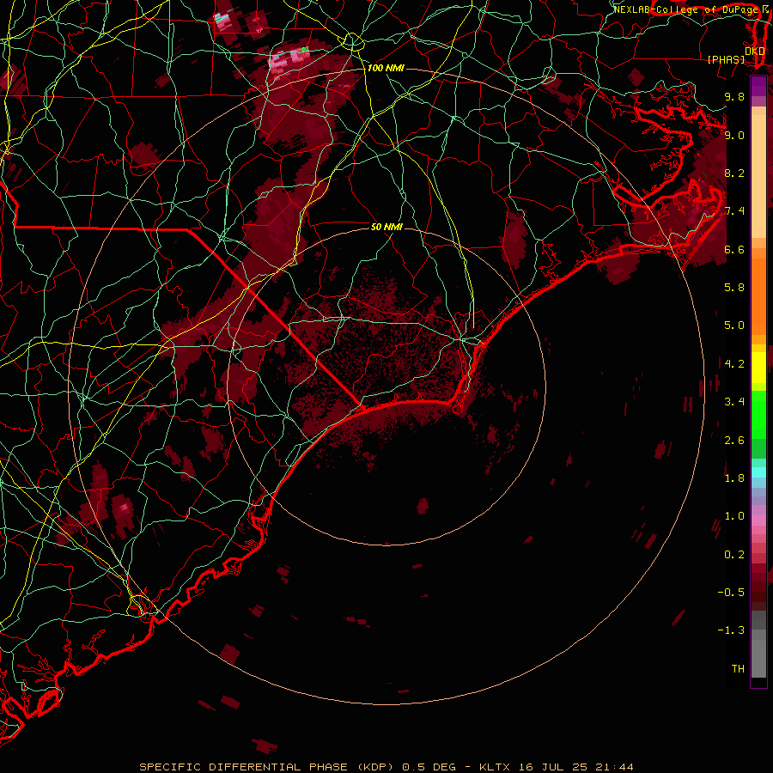Click the 5.8 value on color scale
The image size is (773, 773).
[734, 288]
